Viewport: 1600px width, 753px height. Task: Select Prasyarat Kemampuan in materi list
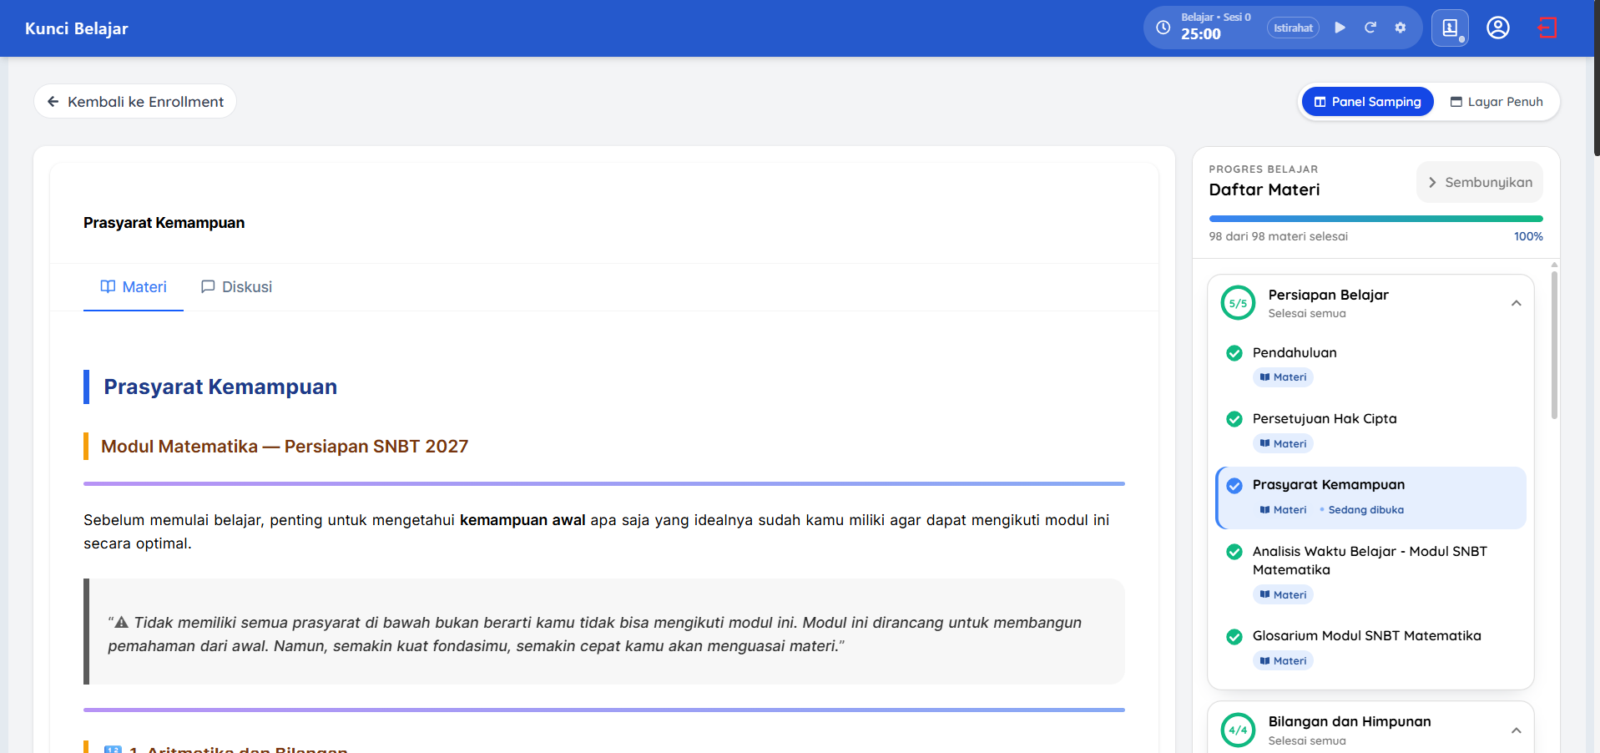1370,498
